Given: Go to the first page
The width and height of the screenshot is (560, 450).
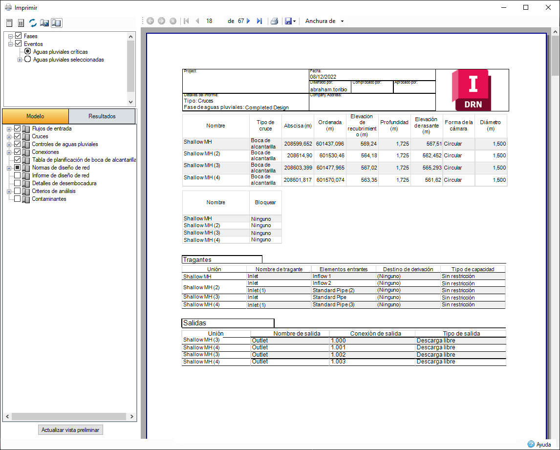Looking at the screenshot, I should click(186, 21).
